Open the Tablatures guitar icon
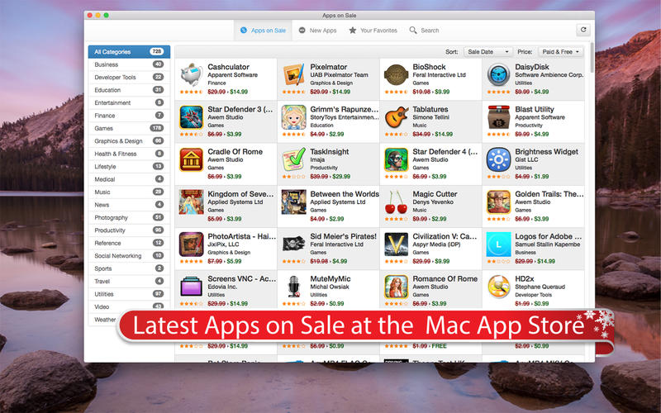 coord(396,116)
